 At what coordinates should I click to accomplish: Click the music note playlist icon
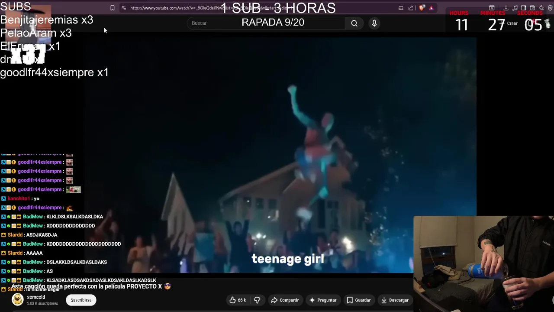515,8
